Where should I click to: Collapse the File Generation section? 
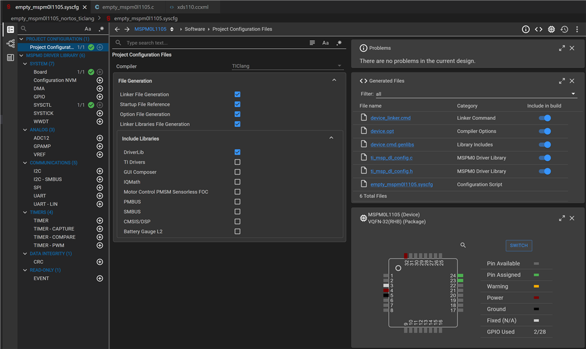(334, 80)
